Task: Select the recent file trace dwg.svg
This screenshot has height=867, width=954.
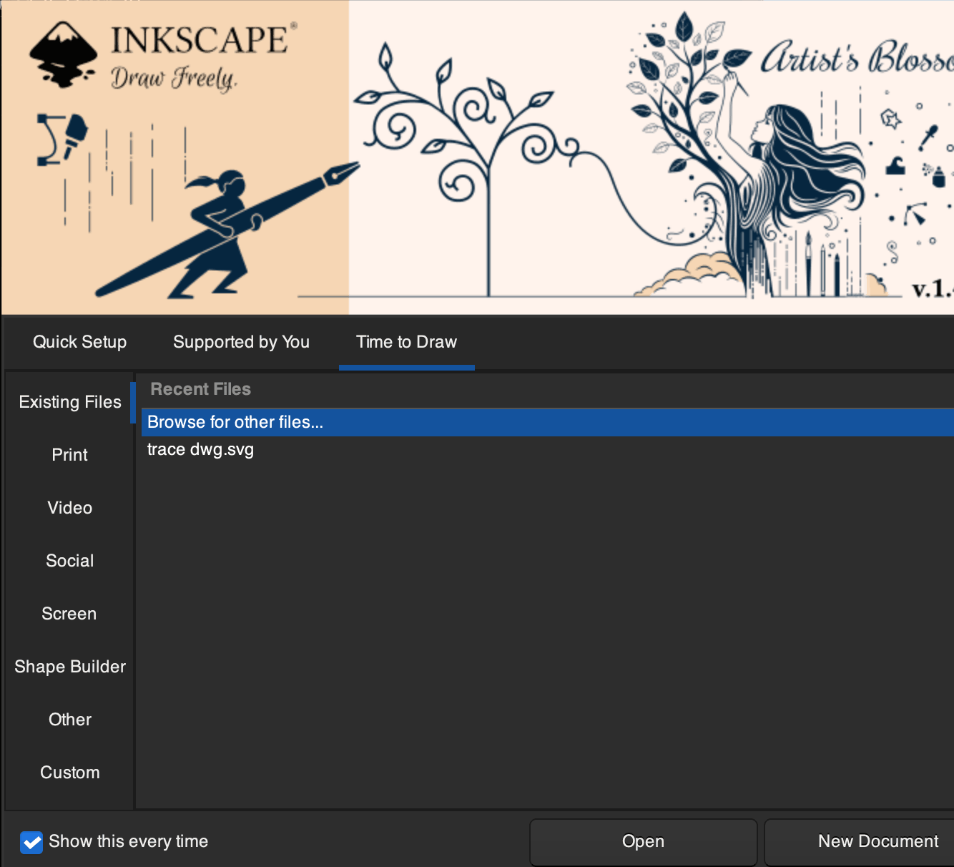Action: (548, 449)
